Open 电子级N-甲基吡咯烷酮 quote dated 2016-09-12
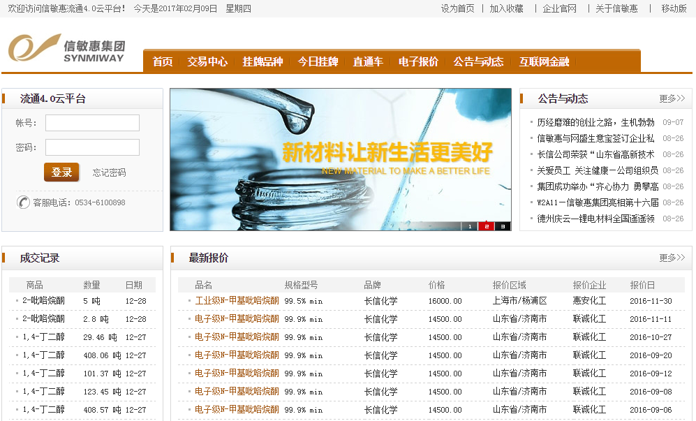This screenshot has width=696, height=421. coord(237,374)
